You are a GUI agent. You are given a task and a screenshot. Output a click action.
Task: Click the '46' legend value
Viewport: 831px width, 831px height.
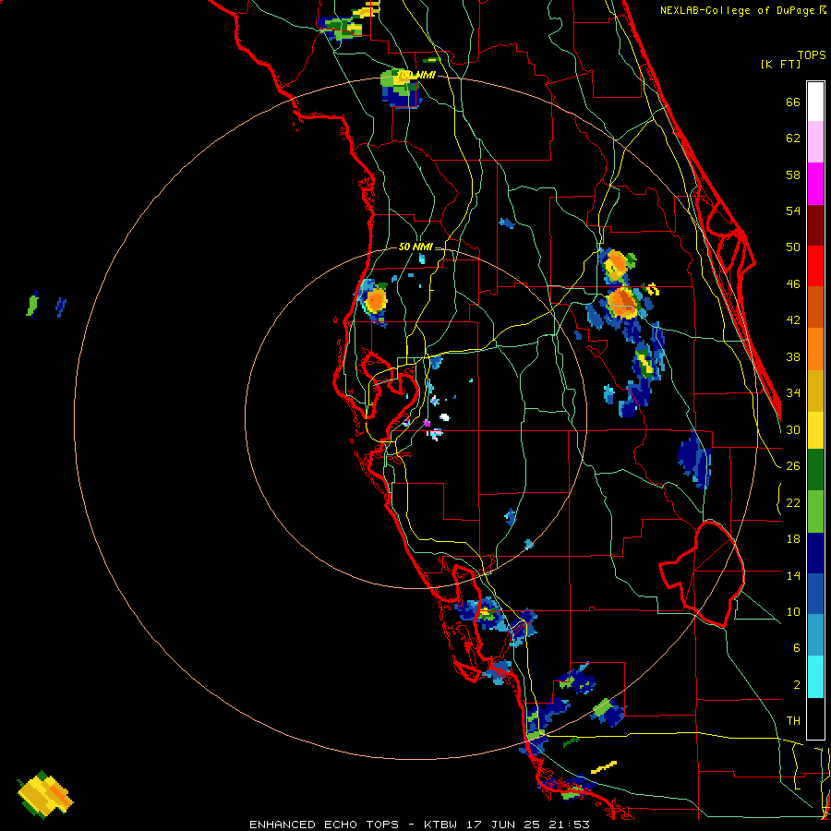pos(793,284)
